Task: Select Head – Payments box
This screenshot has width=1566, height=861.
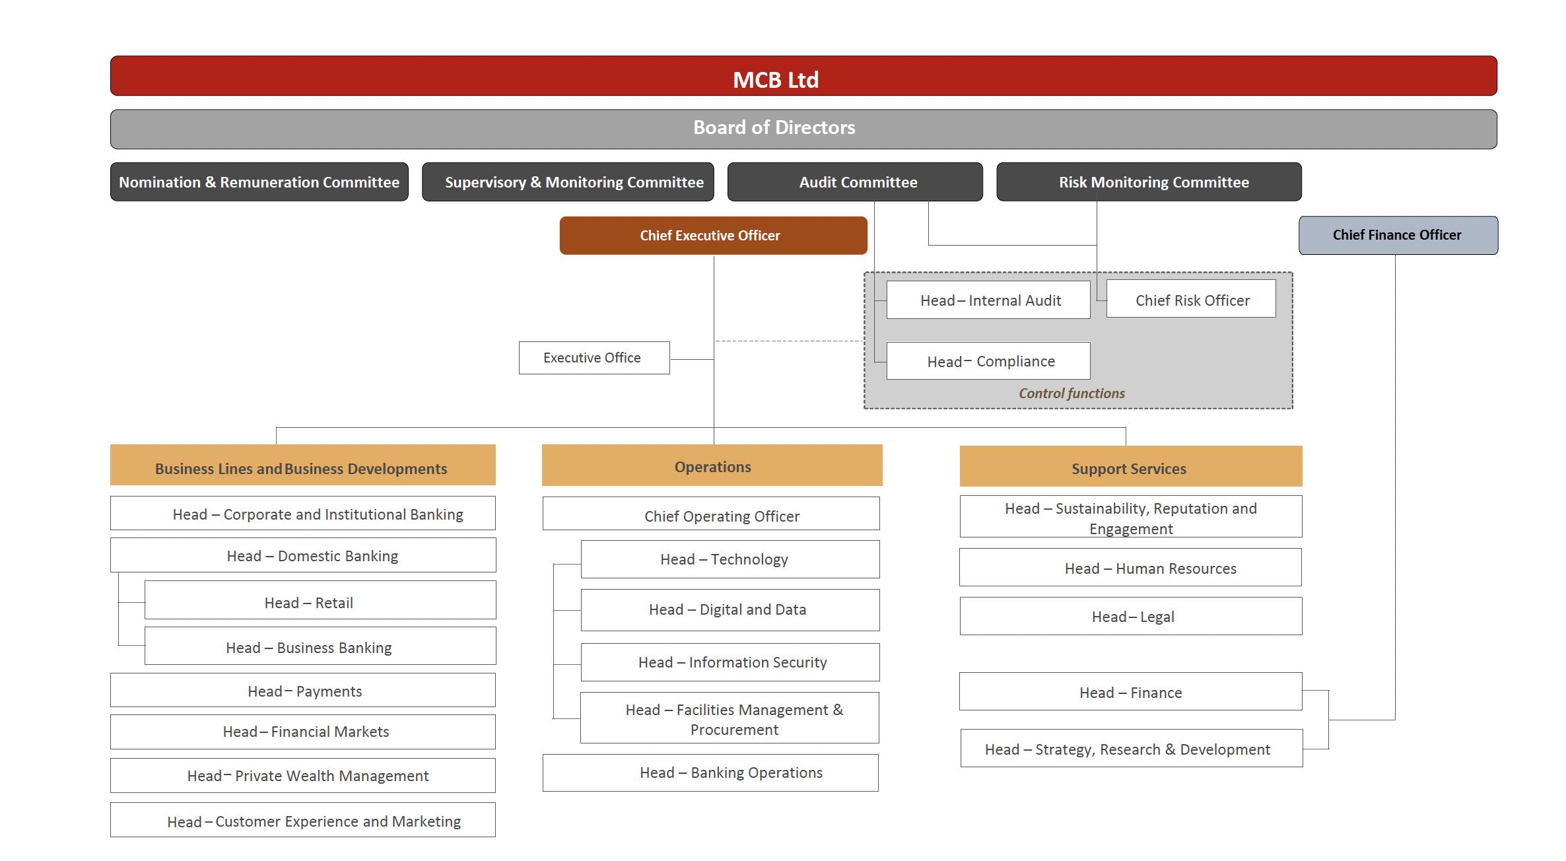Action: (x=303, y=690)
